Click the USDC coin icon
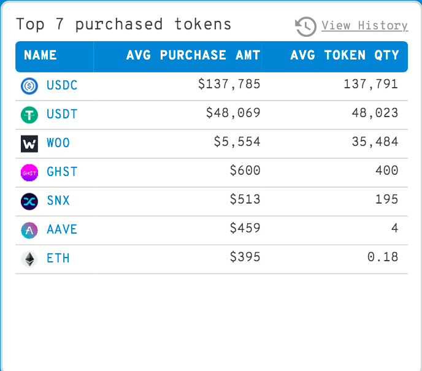 [29, 86]
